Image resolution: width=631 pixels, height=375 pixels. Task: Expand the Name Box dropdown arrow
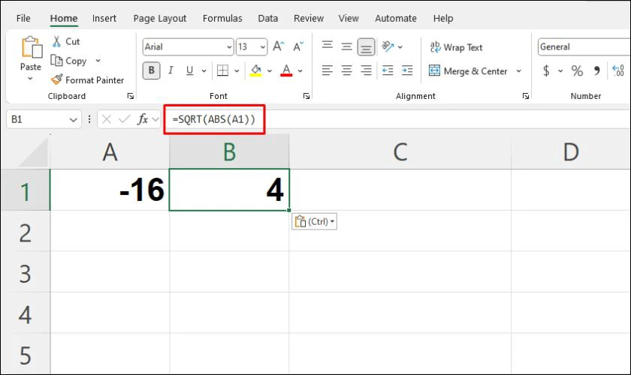(x=73, y=120)
